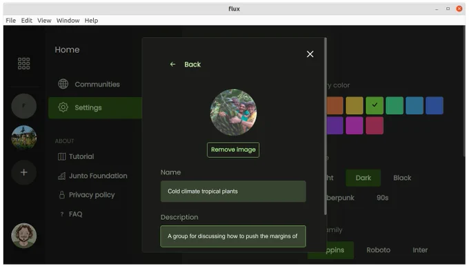Viewport: 469px width, 268px height.
Task: Select the Roboto font option
Action: pos(379,250)
